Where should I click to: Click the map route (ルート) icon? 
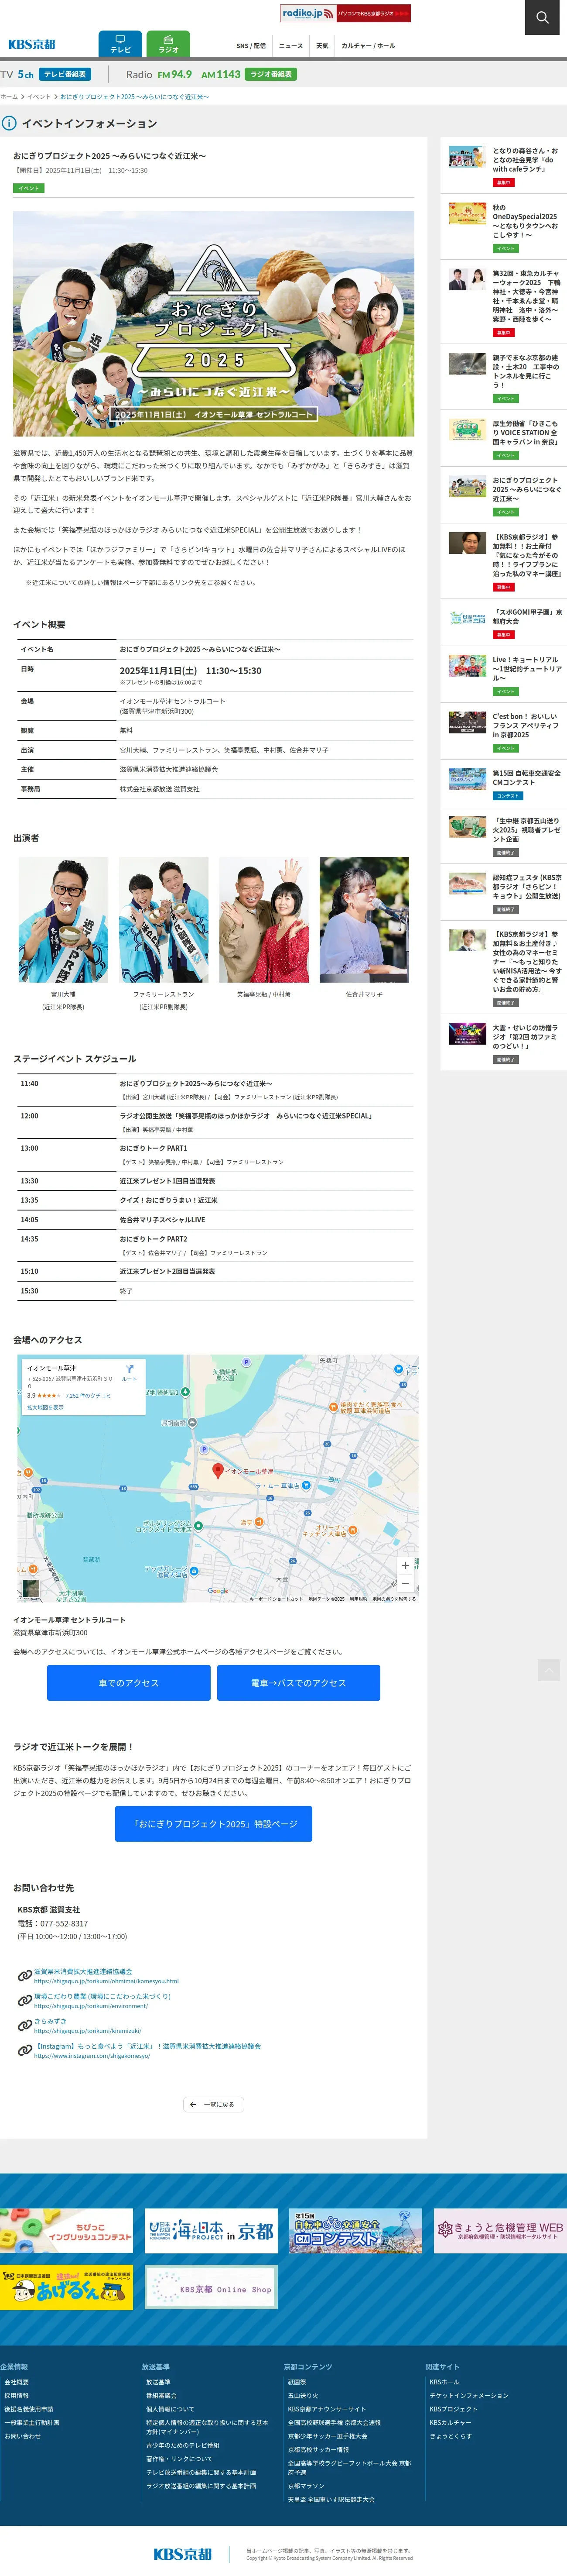[x=129, y=1372]
